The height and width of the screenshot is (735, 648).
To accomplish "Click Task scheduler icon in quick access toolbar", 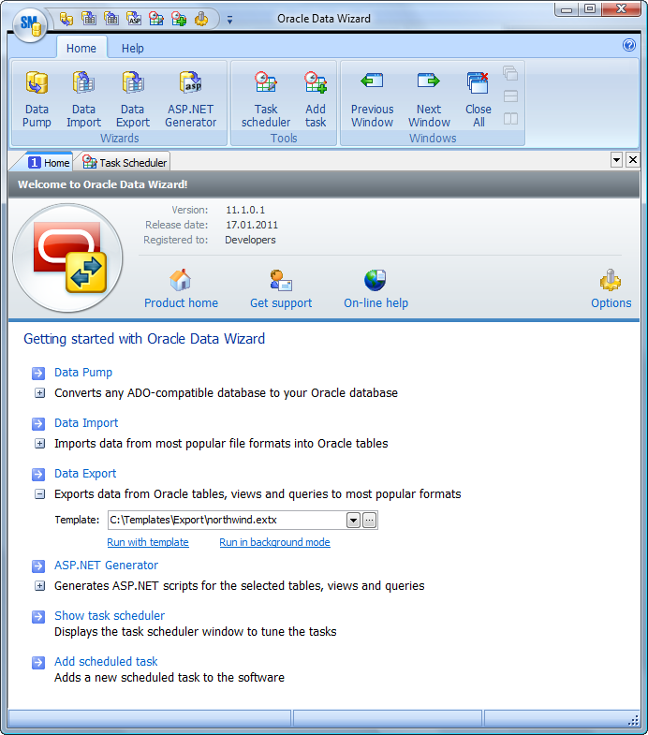I will [156, 19].
